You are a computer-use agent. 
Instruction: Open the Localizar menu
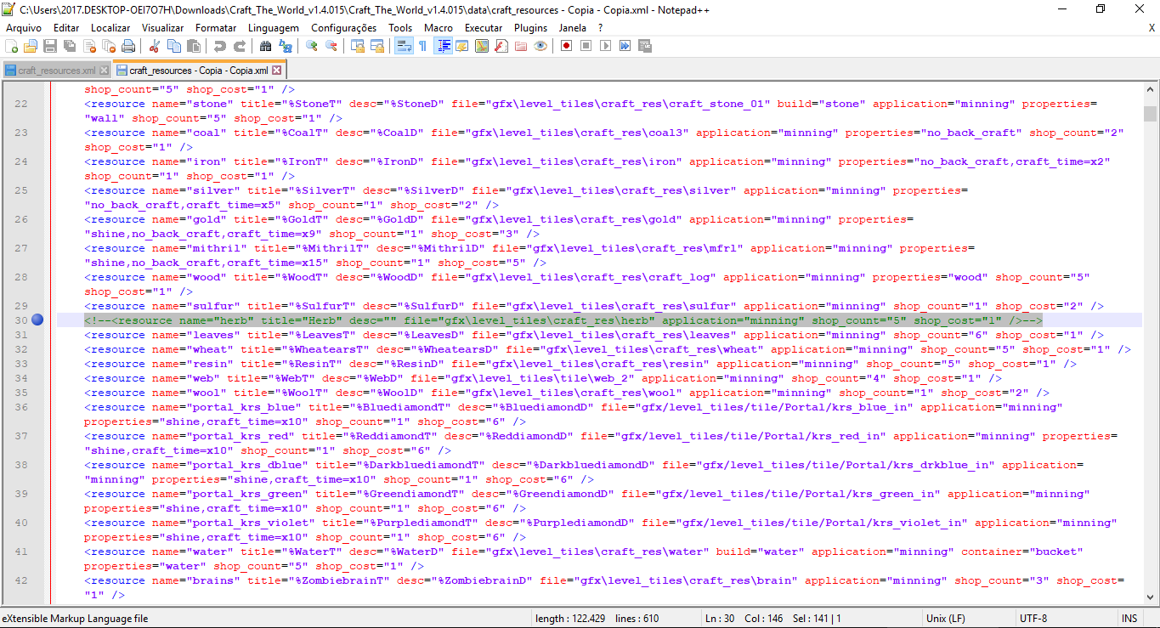110,28
